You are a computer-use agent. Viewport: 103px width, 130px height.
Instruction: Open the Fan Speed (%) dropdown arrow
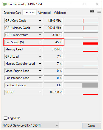point(40,42)
